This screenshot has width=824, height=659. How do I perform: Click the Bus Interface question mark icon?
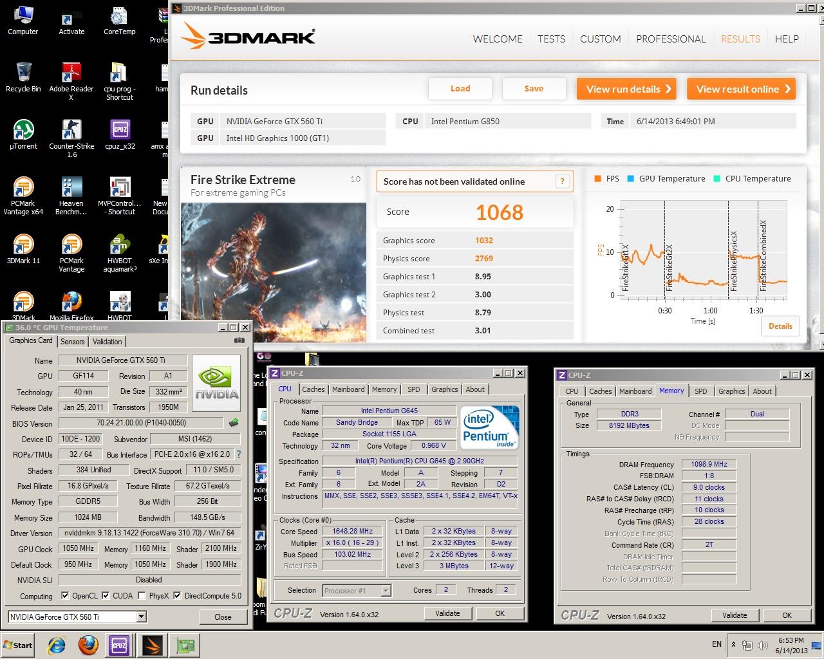pyautogui.click(x=239, y=454)
